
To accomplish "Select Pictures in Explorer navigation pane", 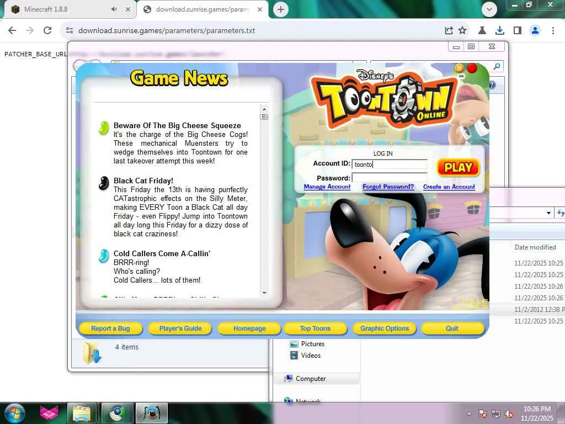I will (x=312, y=344).
